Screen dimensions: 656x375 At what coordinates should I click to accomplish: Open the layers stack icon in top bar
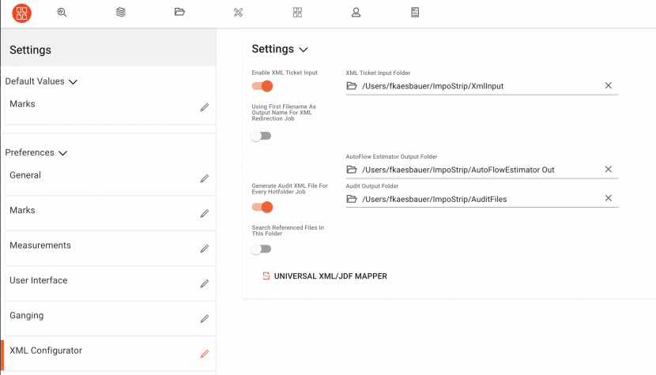121,13
